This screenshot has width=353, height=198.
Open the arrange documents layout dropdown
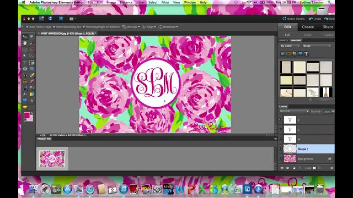[x=73, y=19]
